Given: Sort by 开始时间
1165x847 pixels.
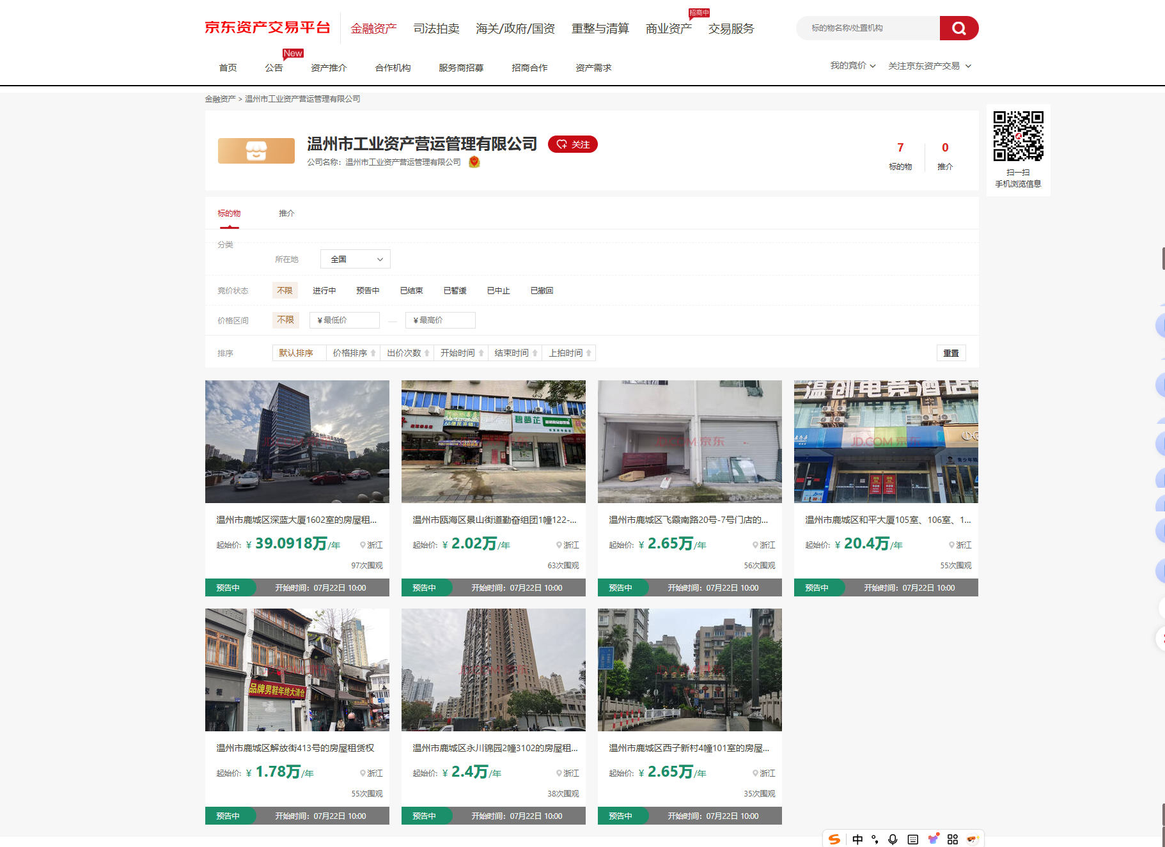Looking at the screenshot, I should coord(461,353).
